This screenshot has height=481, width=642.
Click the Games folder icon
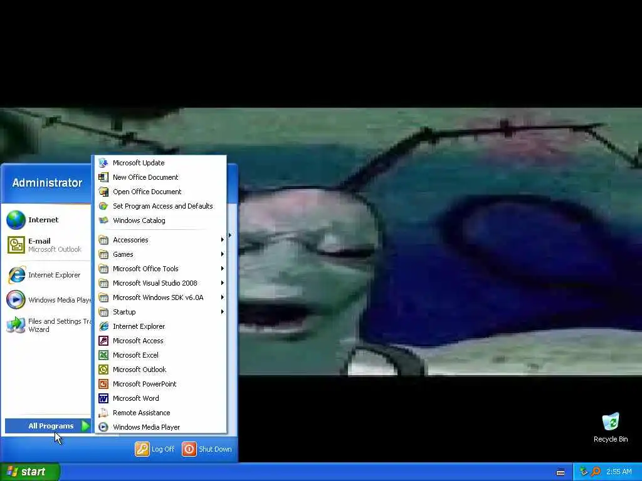(103, 254)
